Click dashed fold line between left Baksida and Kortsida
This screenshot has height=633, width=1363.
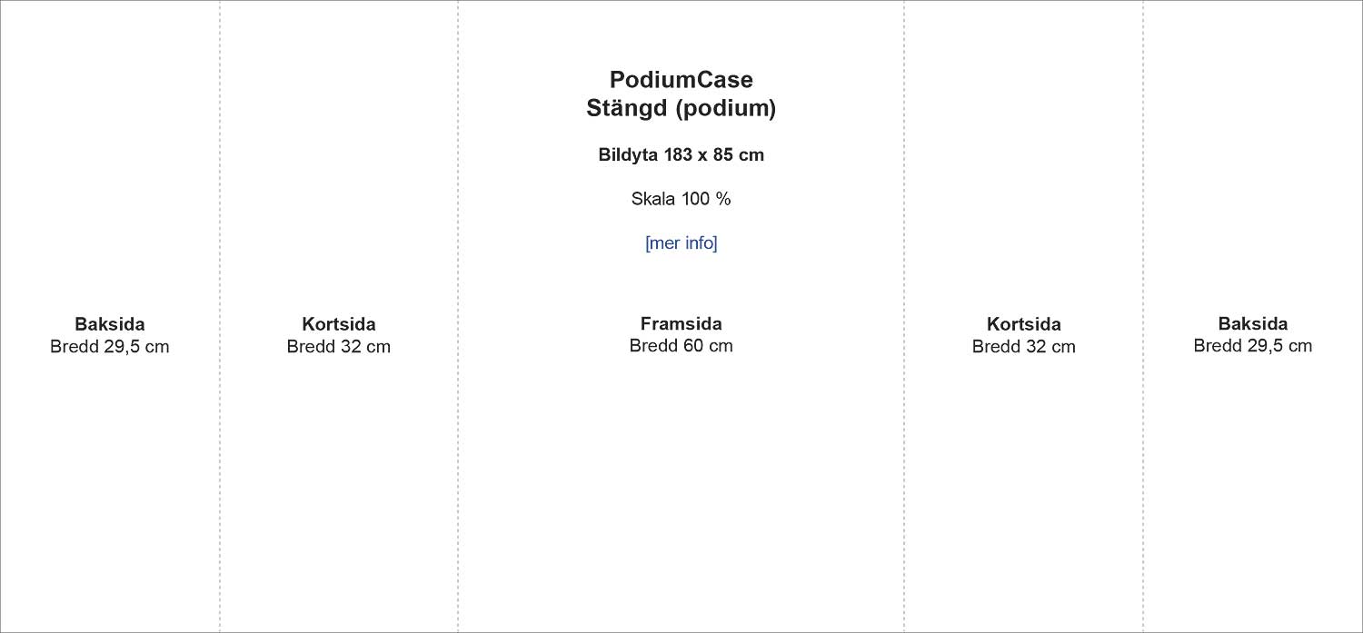pos(220,454)
